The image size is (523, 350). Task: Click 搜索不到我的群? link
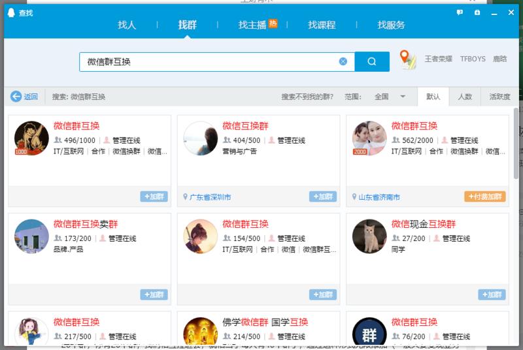coord(307,97)
